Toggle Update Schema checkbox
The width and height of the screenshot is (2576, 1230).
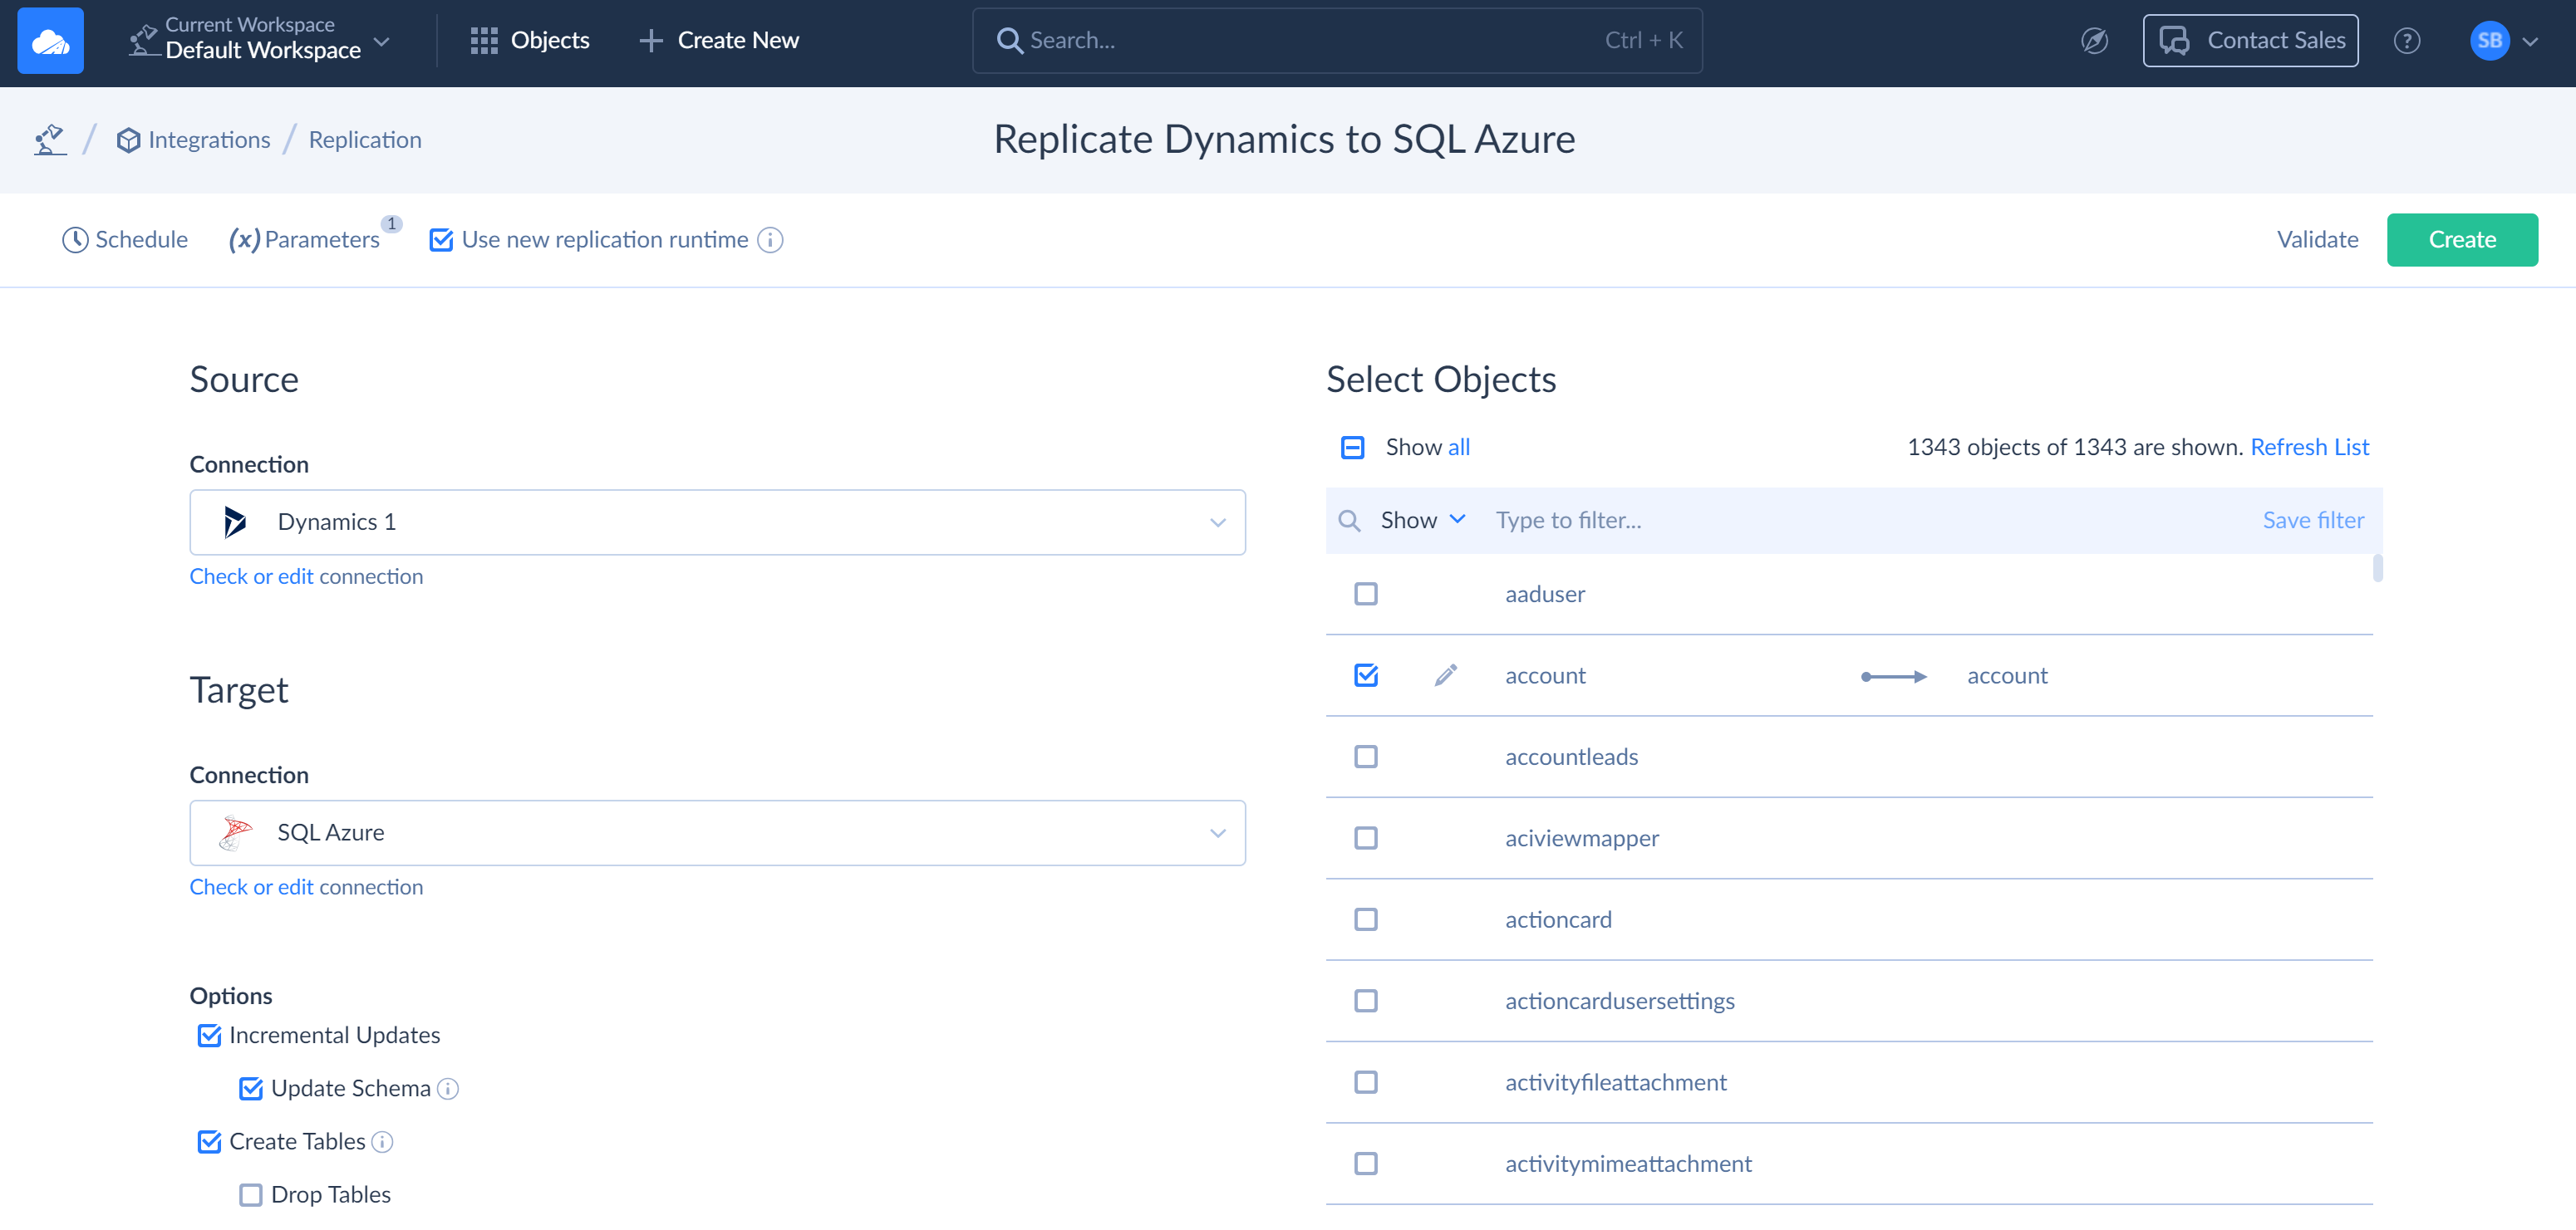point(251,1089)
